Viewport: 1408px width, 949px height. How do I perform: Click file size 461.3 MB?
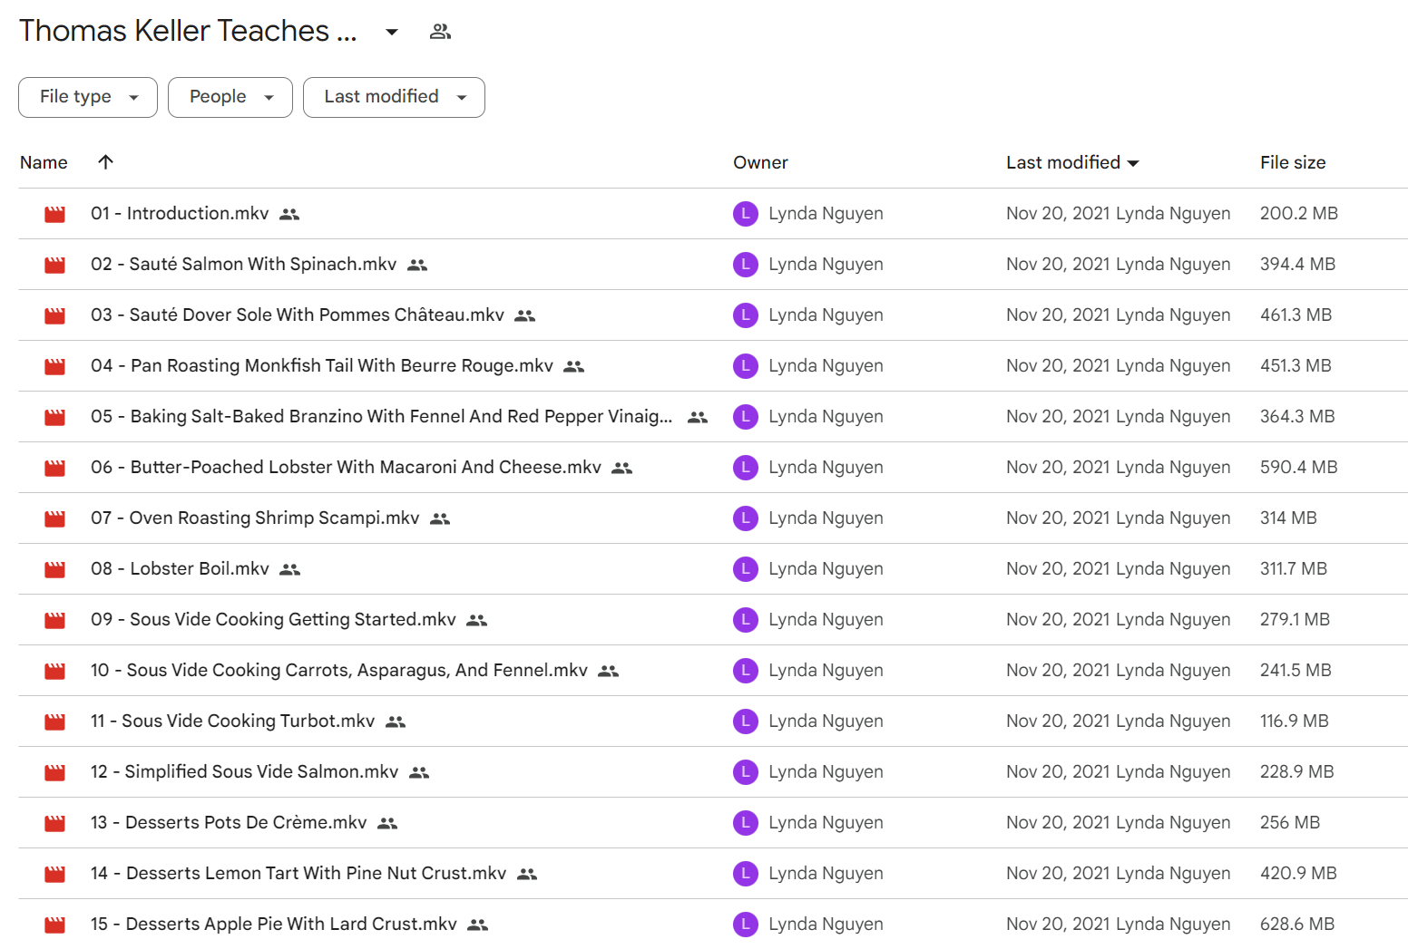(1296, 315)
